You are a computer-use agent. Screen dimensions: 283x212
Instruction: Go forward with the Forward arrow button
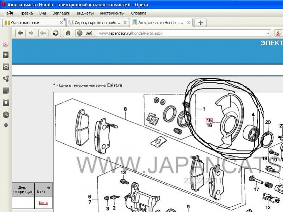(x=31, y=33)
